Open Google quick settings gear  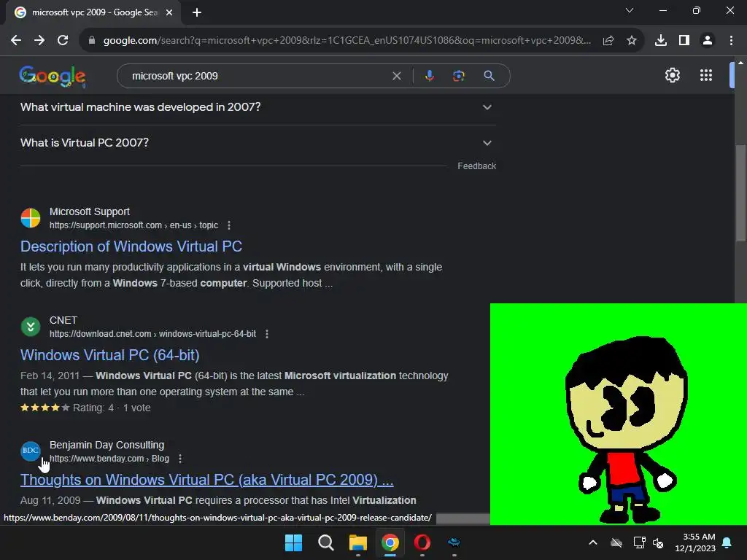tap(672, 75)
